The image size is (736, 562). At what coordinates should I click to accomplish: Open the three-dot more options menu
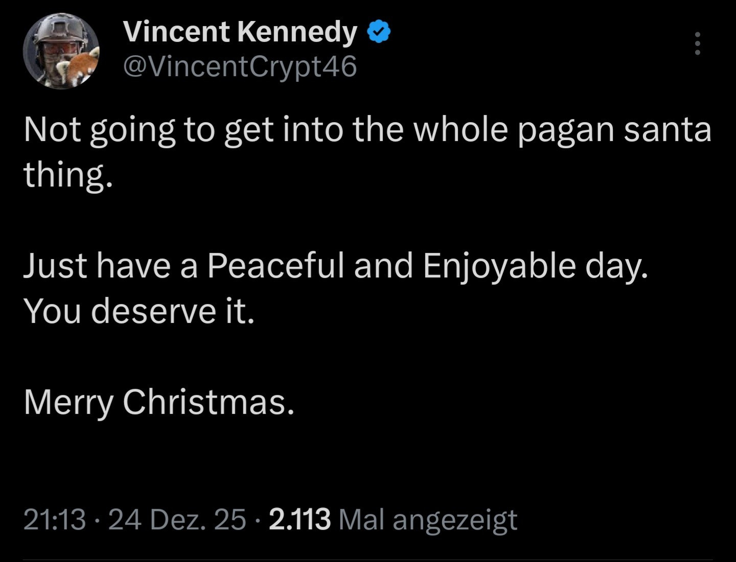tap(697, 43)
